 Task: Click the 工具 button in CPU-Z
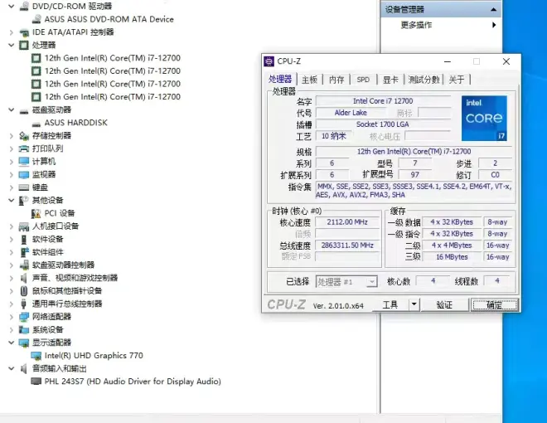click(390, 305)
